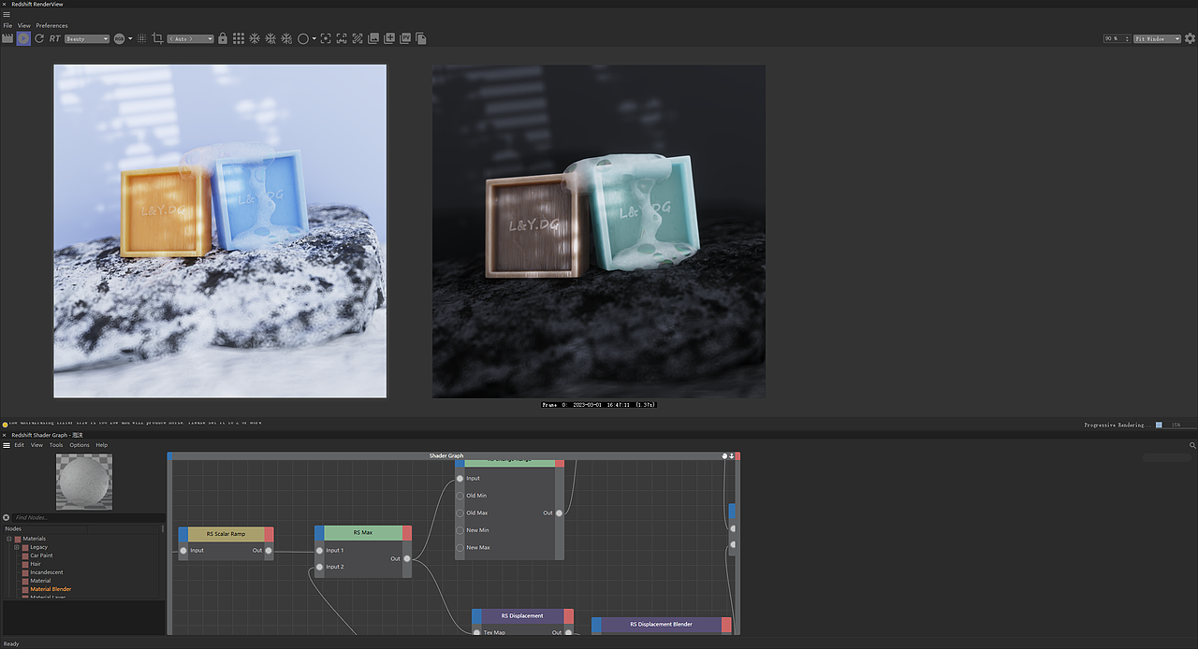Click the yellow warning status icon
The height and width of the screenshot is (649, 1198).
coord(5,425)
